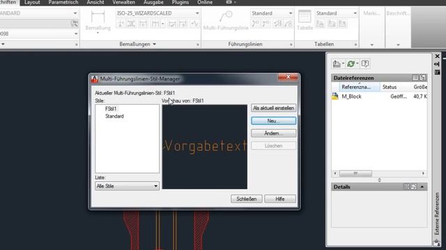Open the ISO-25_WIZARDSCALED dimension style dropdown

coord(197,13)
